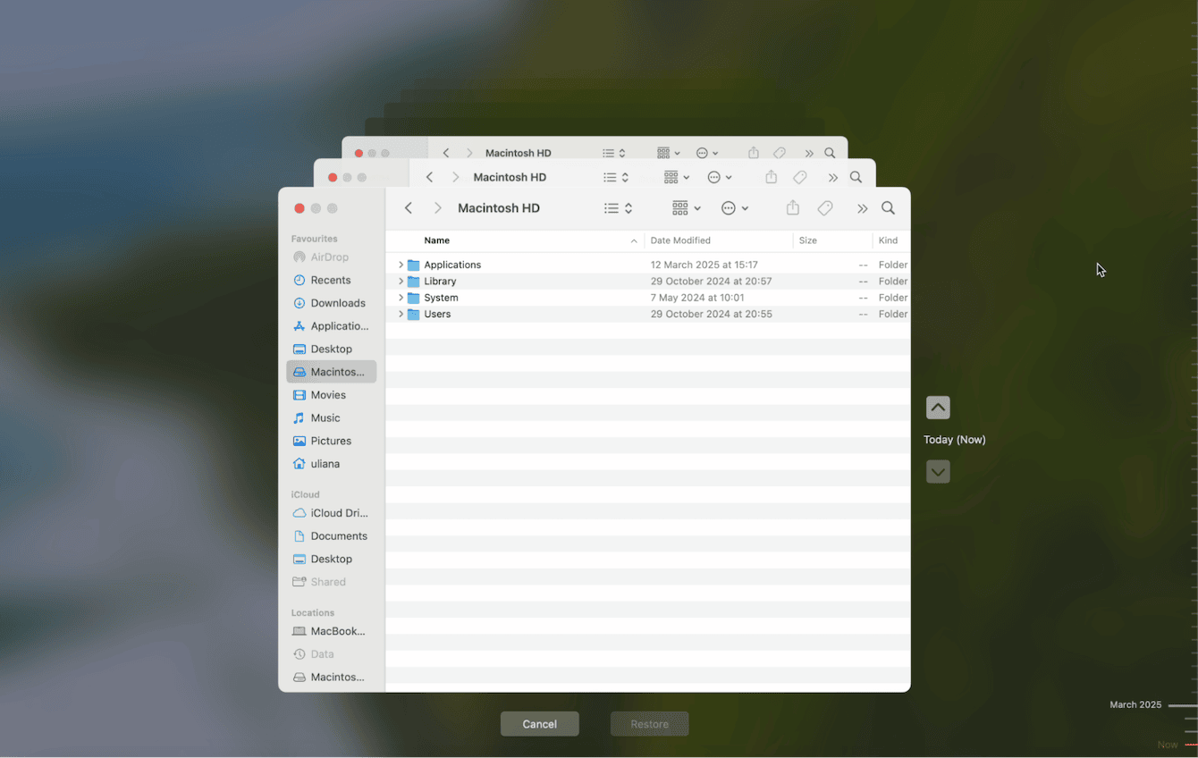Click the navigate-back chevron in the toolbar

pos(408,207)
